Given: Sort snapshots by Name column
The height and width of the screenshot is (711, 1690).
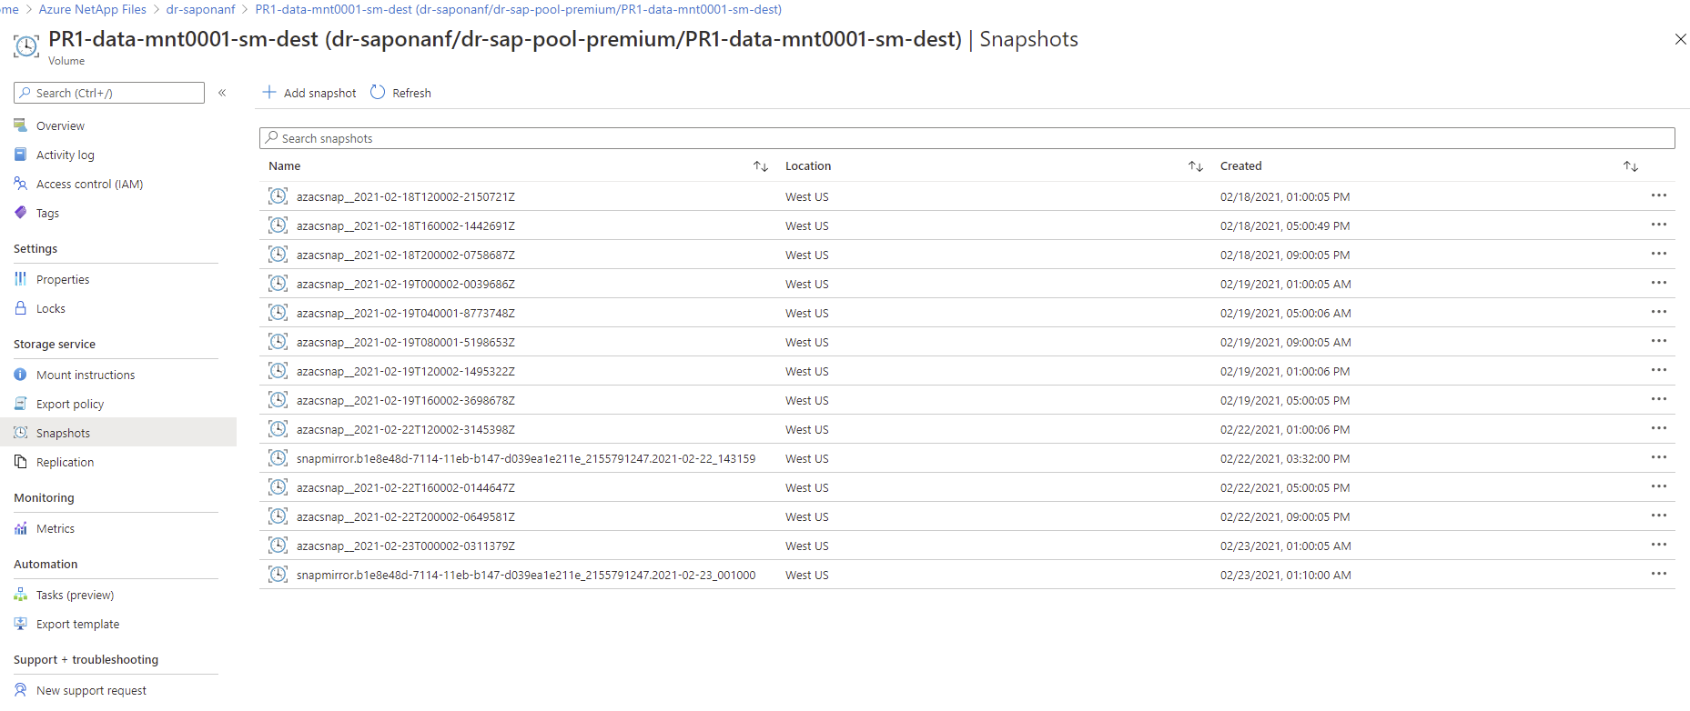Looking at the screenshot, I should [x=761, y=166].
